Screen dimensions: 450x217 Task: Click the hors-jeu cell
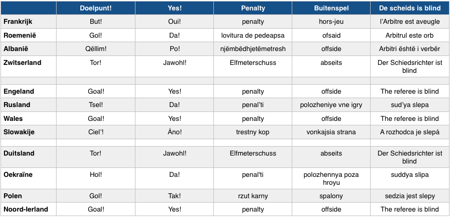coord(330,22)
